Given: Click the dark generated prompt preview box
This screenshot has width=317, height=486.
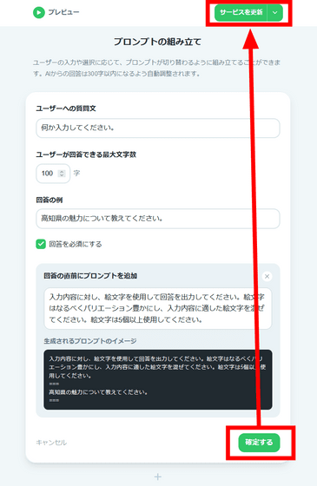Looking at the screenshot, I should pyautogui.click(x=158, y=380).
